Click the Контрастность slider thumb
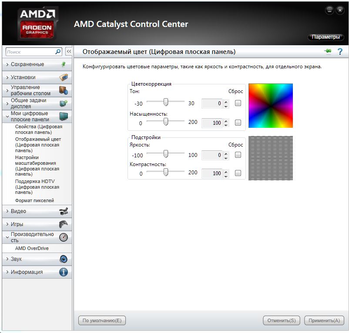 click(x=166, y=172)
